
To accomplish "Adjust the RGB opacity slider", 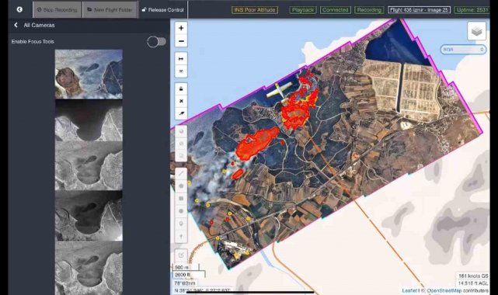I will pos(463,50).
